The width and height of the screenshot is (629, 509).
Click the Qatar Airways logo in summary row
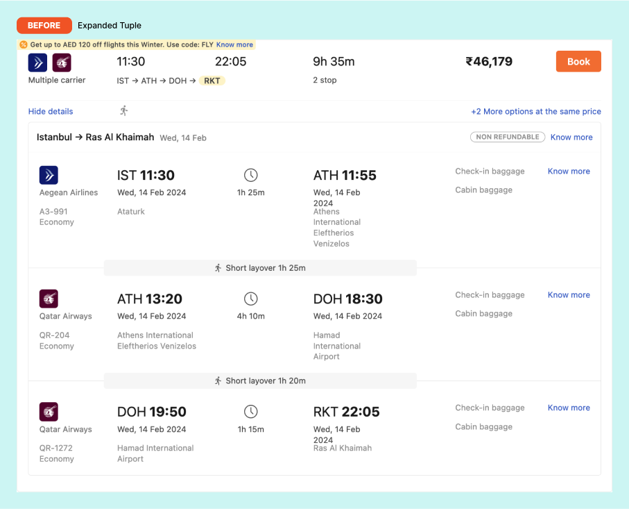[62, 62]
